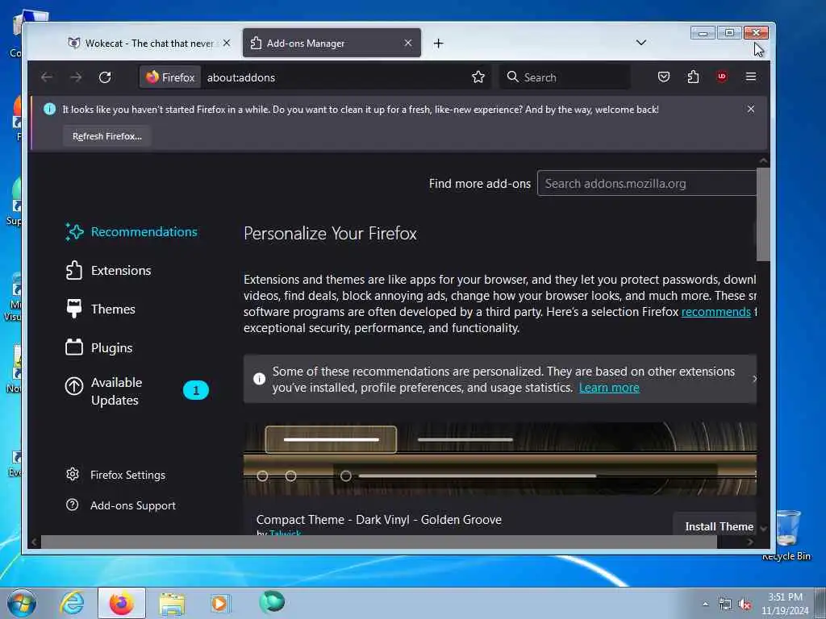This screenshot has width=826, height=619.
Task: Open the Firefox hamburger menu
Action: [x=751, y=77]
